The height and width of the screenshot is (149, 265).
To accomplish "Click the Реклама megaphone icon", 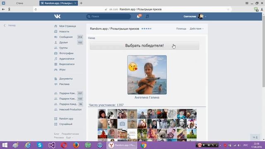I will (55, 84).
